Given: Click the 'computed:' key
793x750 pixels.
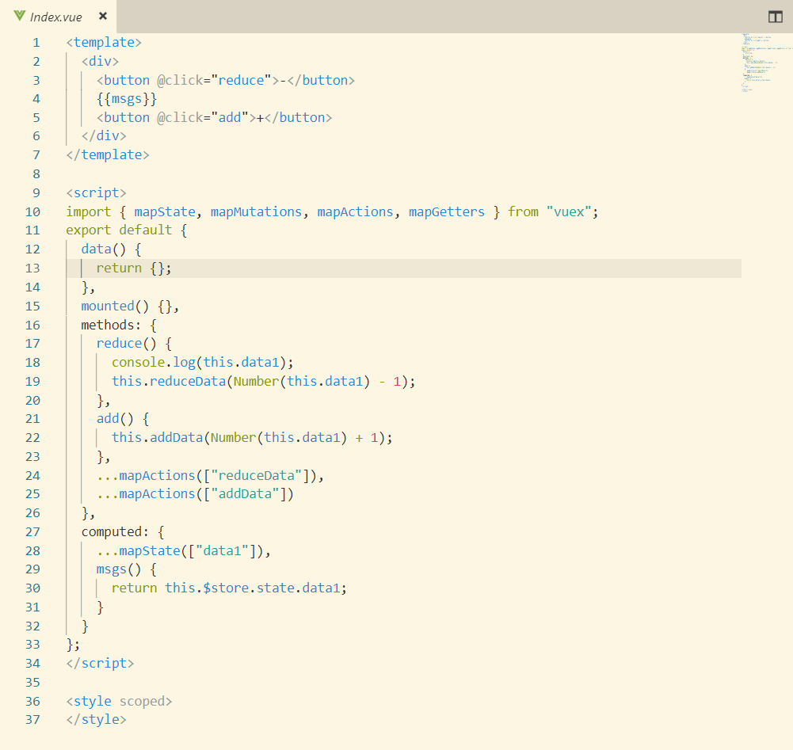Looking at the screenshot, I should (x=116, y=532).
